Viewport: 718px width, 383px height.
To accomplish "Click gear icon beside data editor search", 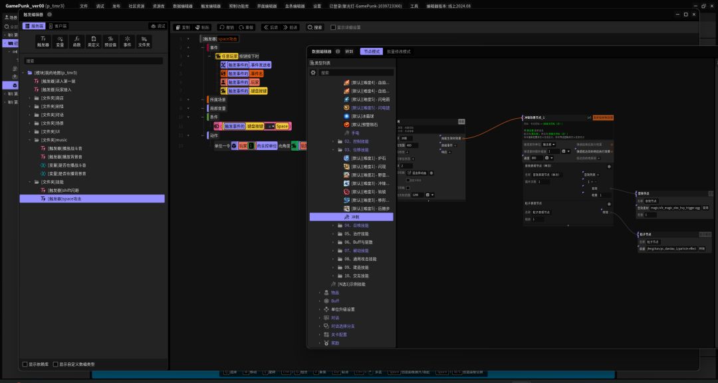I will point(313,73).
